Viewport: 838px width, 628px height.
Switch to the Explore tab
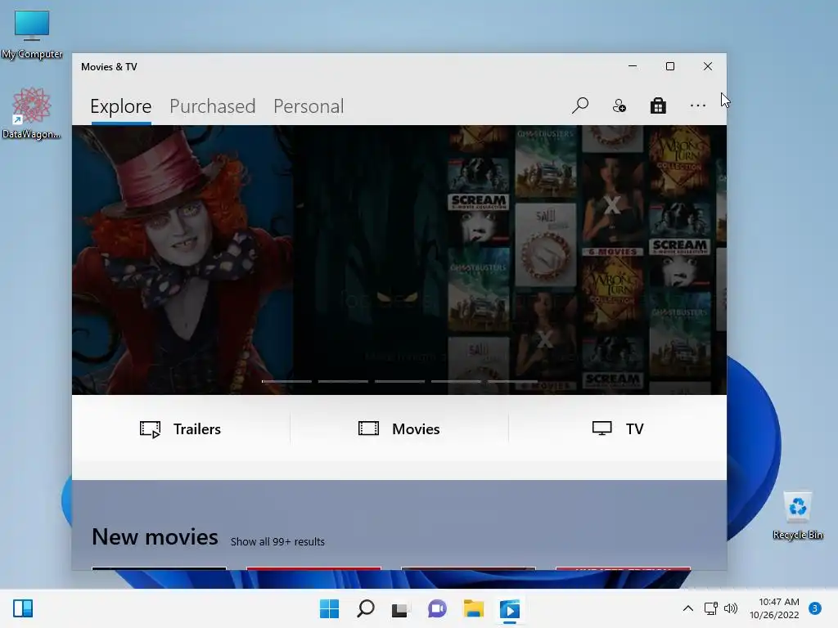tap(121, 106)
